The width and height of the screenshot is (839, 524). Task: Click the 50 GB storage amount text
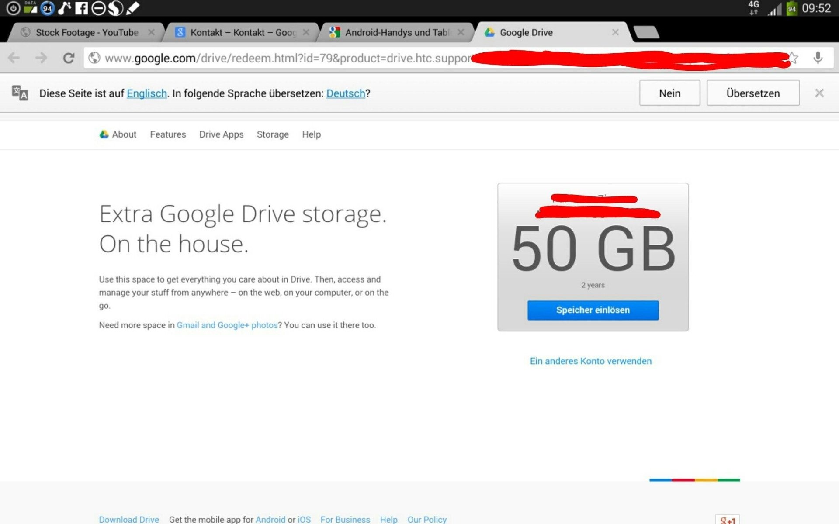click(x=593, y=248)
